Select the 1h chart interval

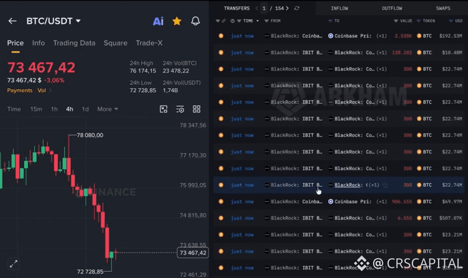pyautogui.click(x=54, y=109)
